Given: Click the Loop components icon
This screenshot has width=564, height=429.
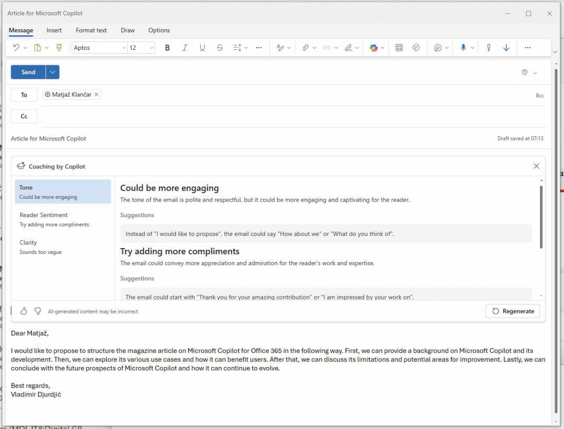Looking at the screenshot, I should [416, 47].
